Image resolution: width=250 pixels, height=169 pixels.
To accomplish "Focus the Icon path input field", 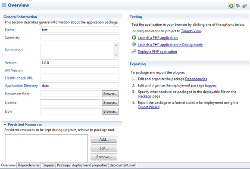I will tap(70, 111).
